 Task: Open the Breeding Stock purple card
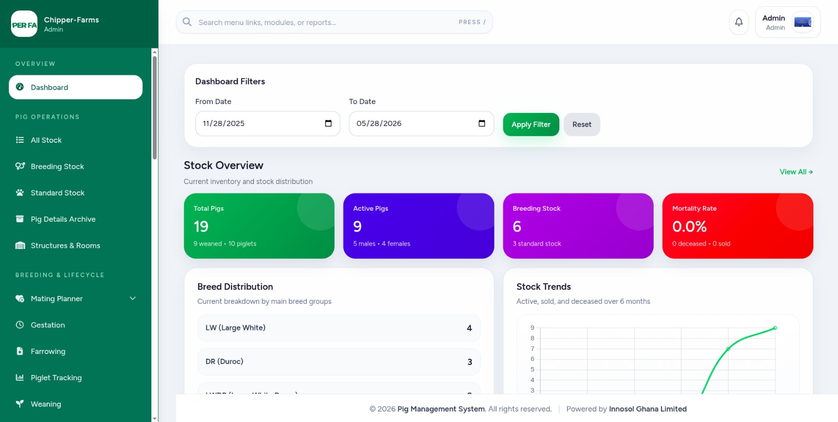pos(578,226)
